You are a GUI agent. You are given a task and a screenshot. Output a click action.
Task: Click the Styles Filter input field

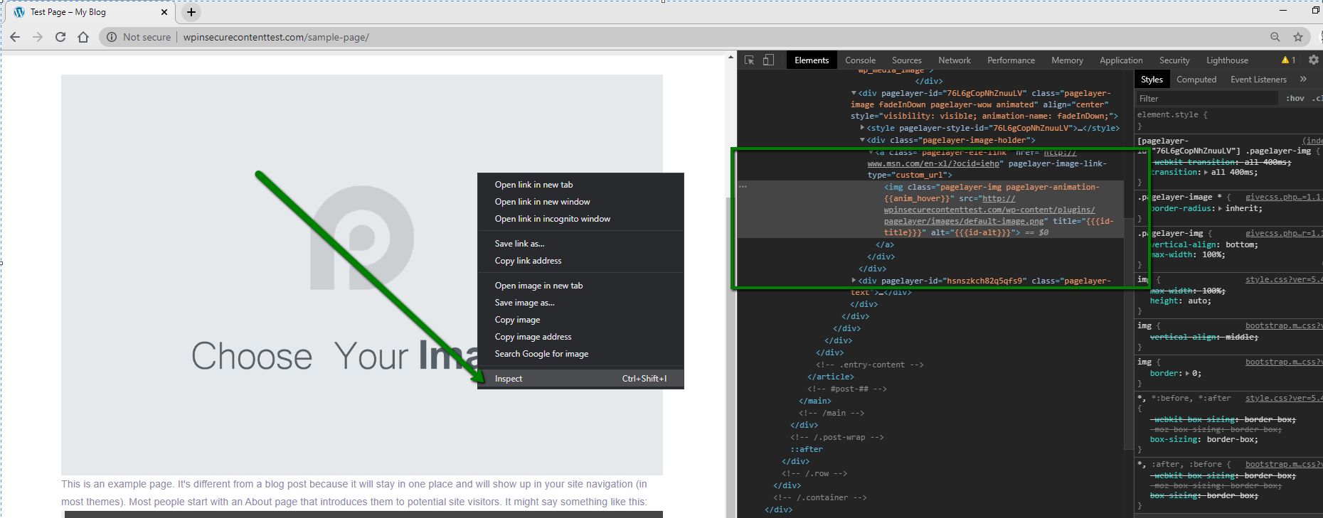point(1206,99)
